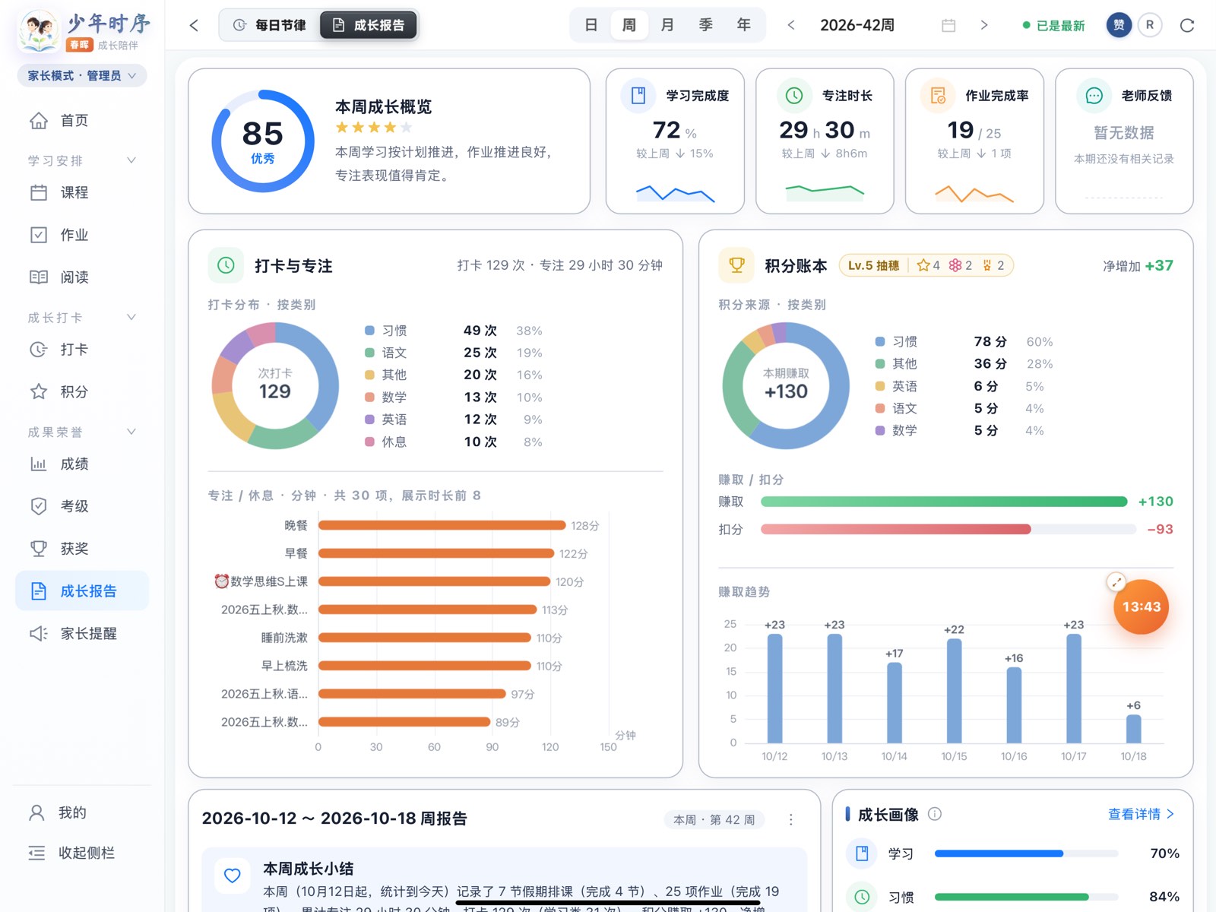This screenshot has width=1216, height=912.
Task: Click the R user avatar
Action: tap(1150, 25)
